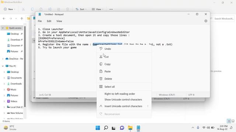Switch to large thumbnails view icon
236x132 pixels.
[233, 121]
